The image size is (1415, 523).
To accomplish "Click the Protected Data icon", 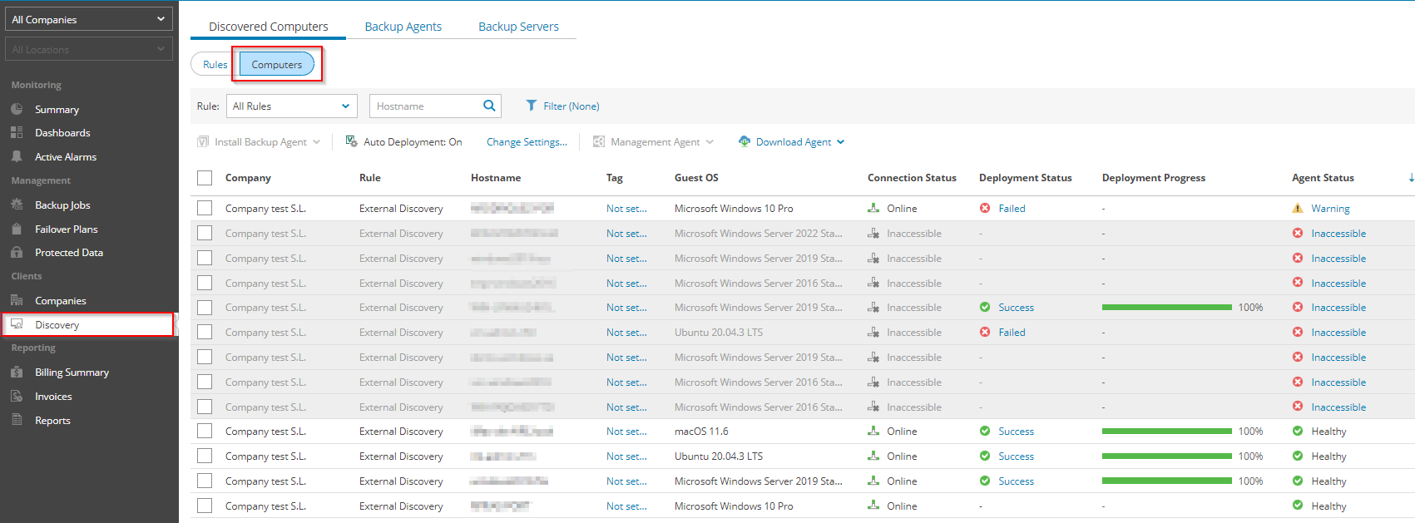I will (17, 253).
